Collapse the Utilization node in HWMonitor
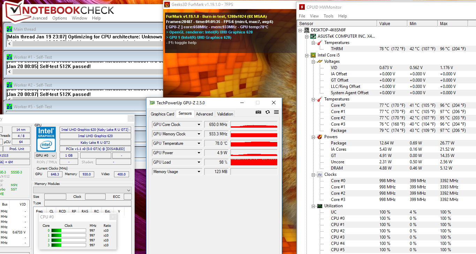This screenshot has height=254, width=476. coord(313,206)
